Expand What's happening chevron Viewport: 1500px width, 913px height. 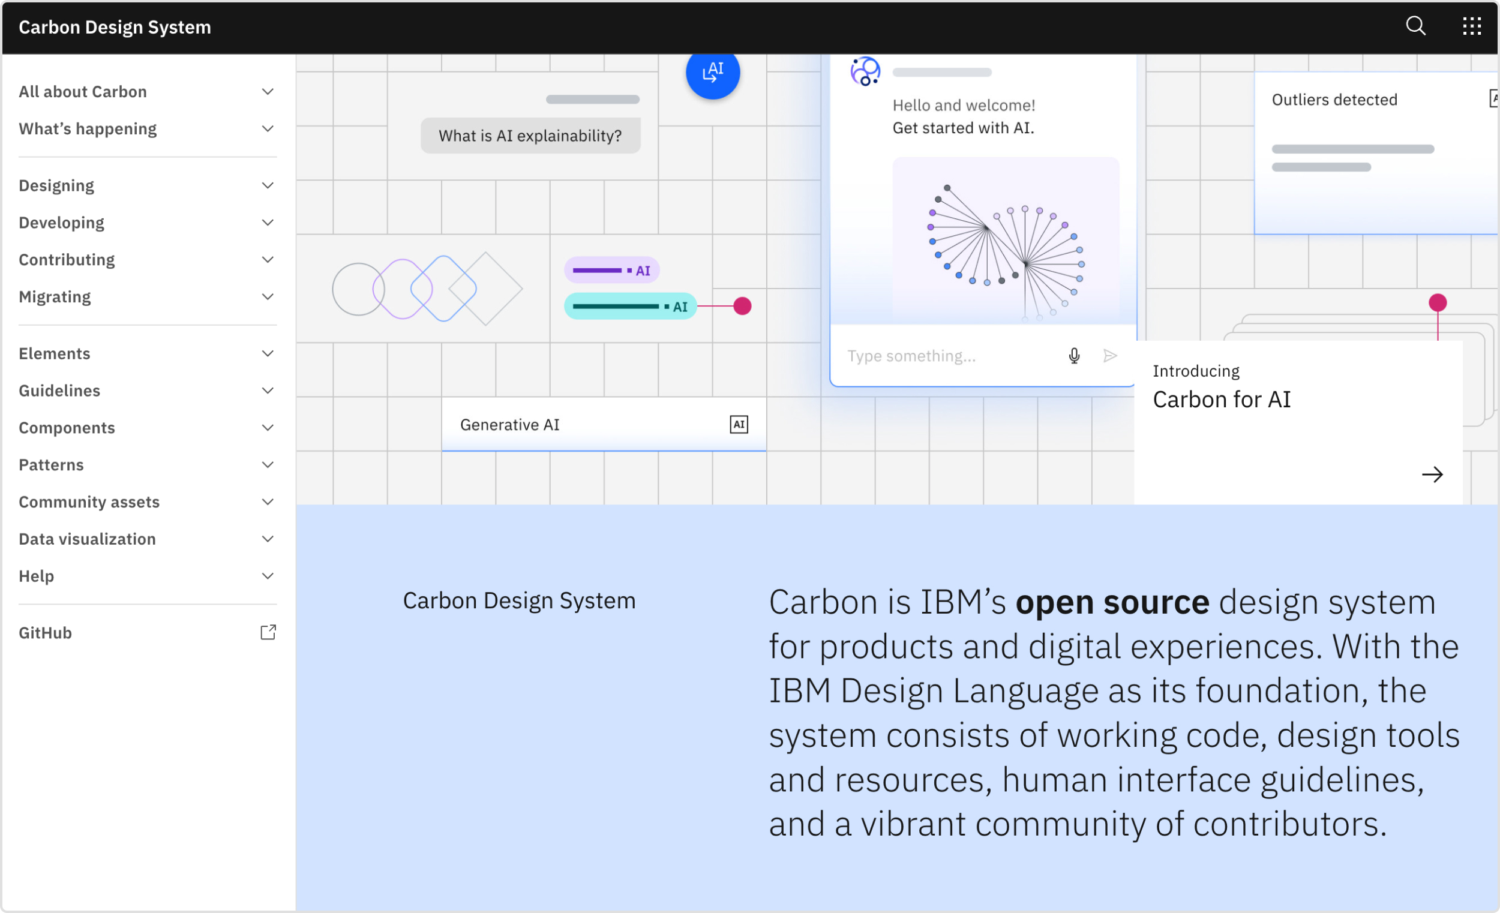pos(267,129)
